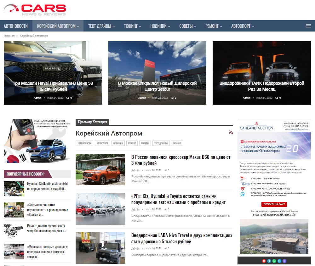Click the WhatsApp icon in the Carland banner

tap(274, 261)
